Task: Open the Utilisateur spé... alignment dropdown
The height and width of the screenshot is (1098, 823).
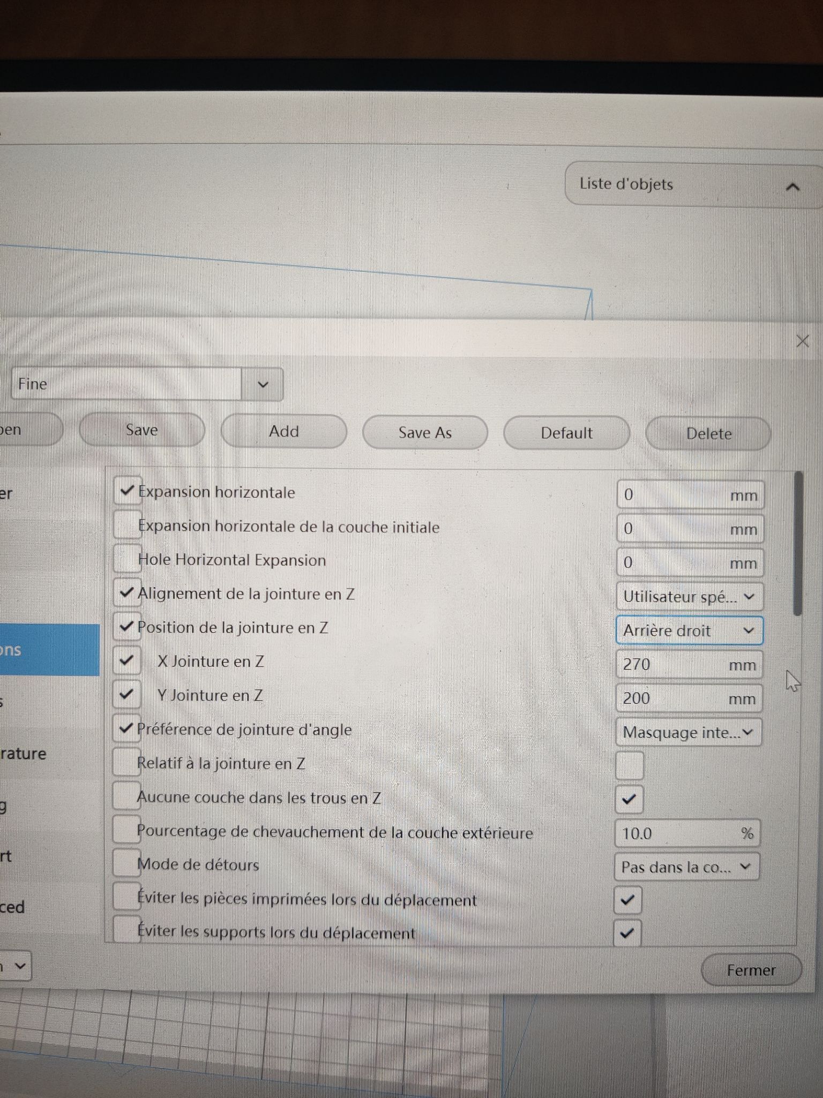Action: click(x=690, y=597)
